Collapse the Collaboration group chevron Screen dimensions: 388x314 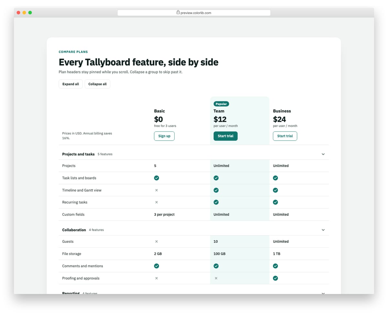323,230
